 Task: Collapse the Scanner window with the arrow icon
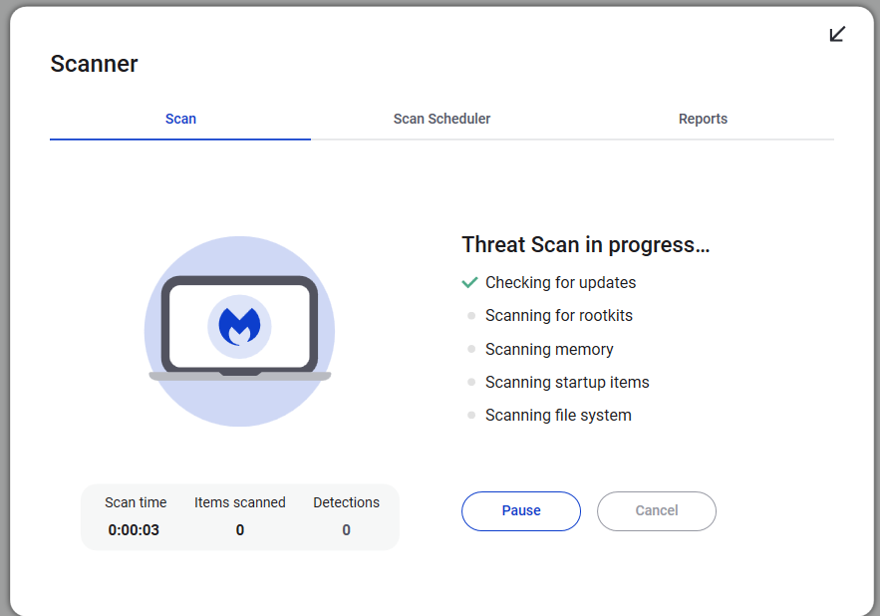[x=837, y=34]
